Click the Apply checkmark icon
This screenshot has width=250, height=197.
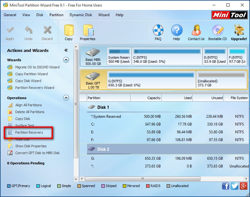pyautogui.click(x=10, y=30)
